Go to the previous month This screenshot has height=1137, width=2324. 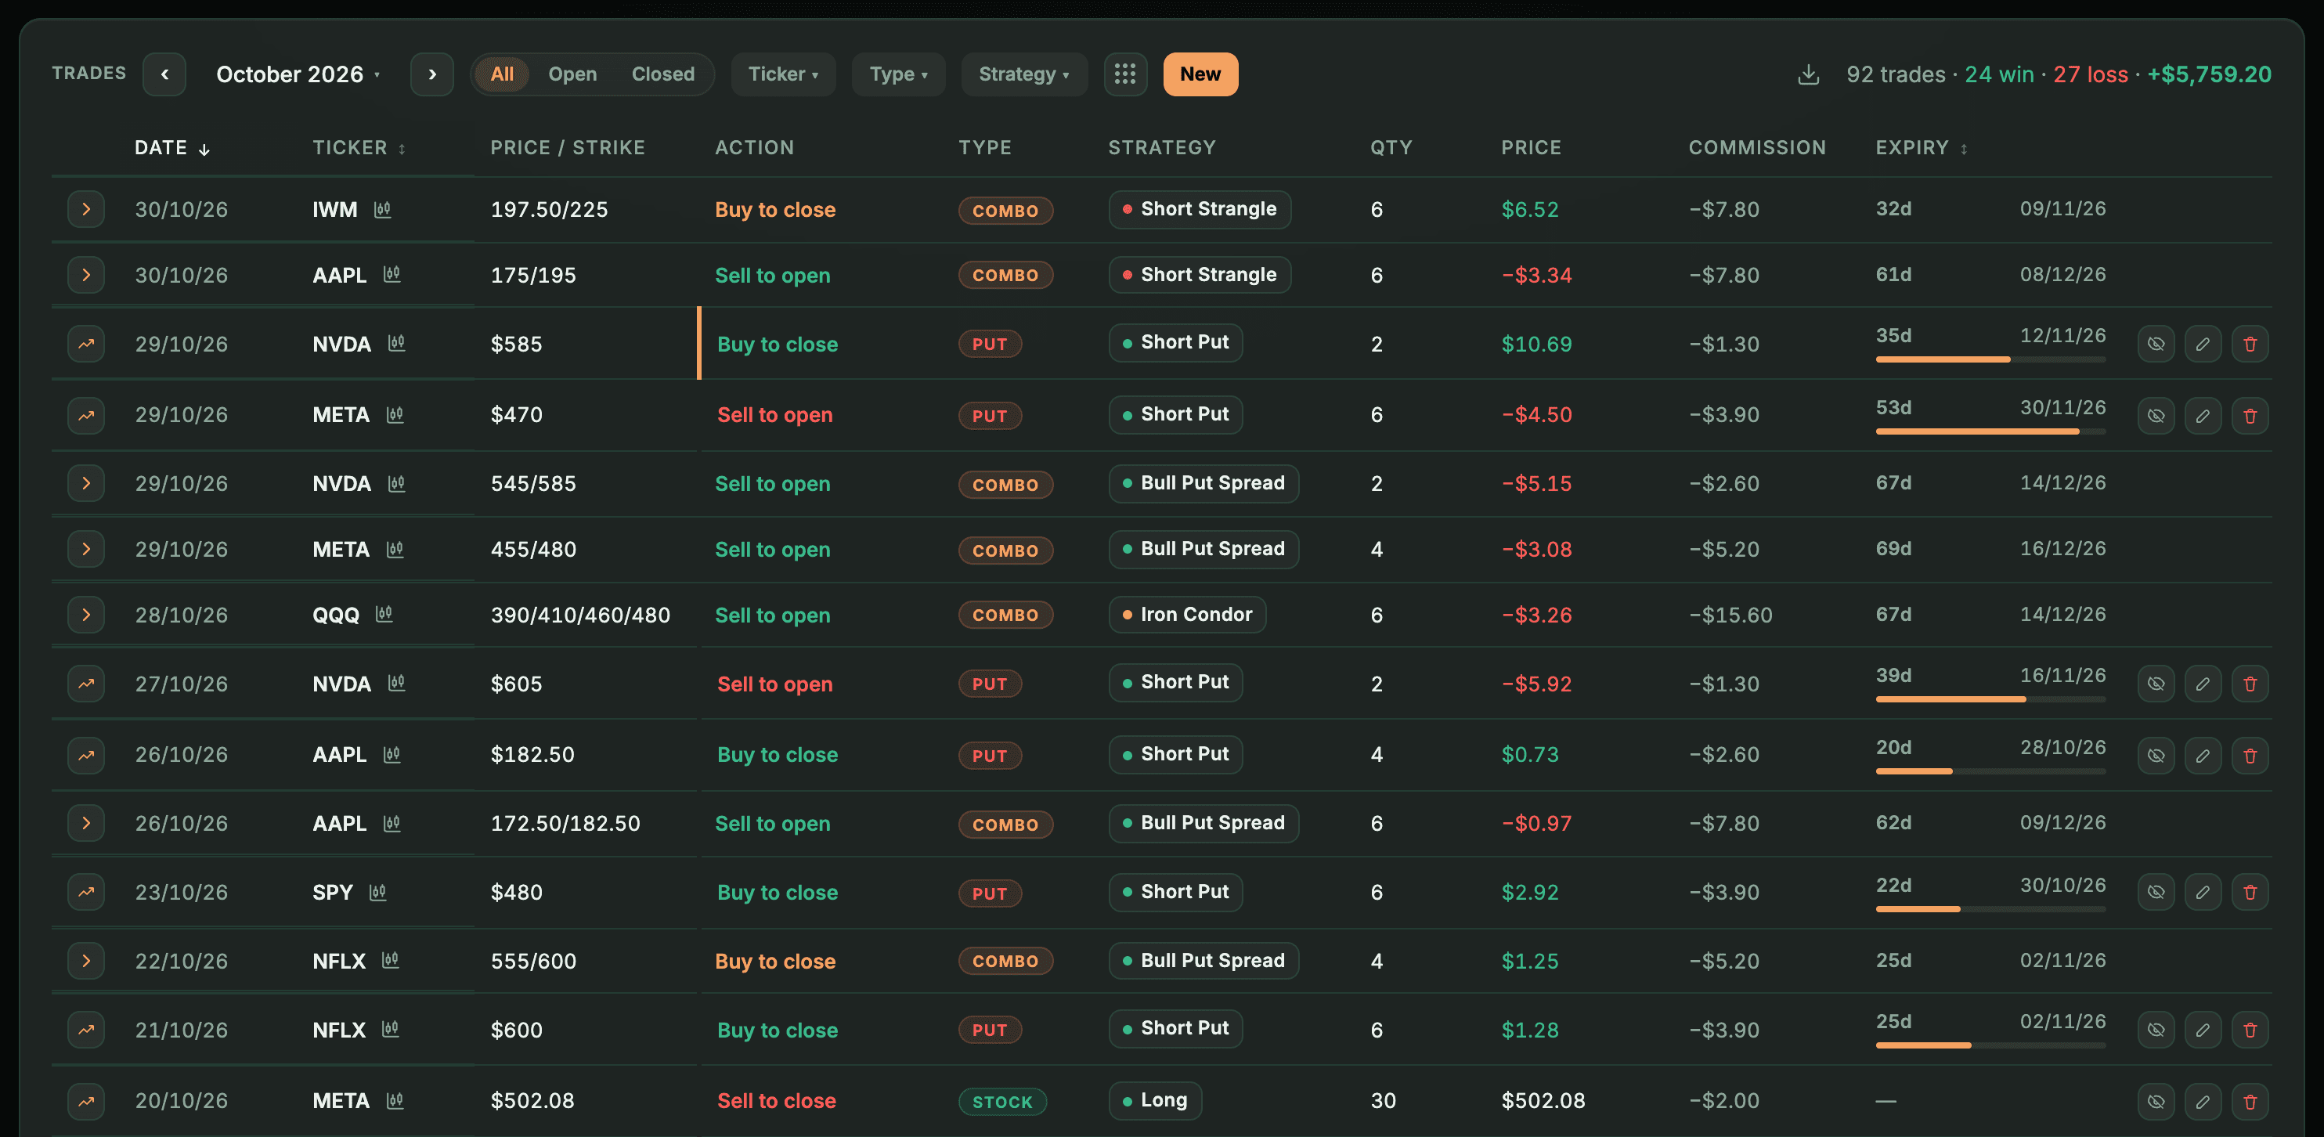164,74
